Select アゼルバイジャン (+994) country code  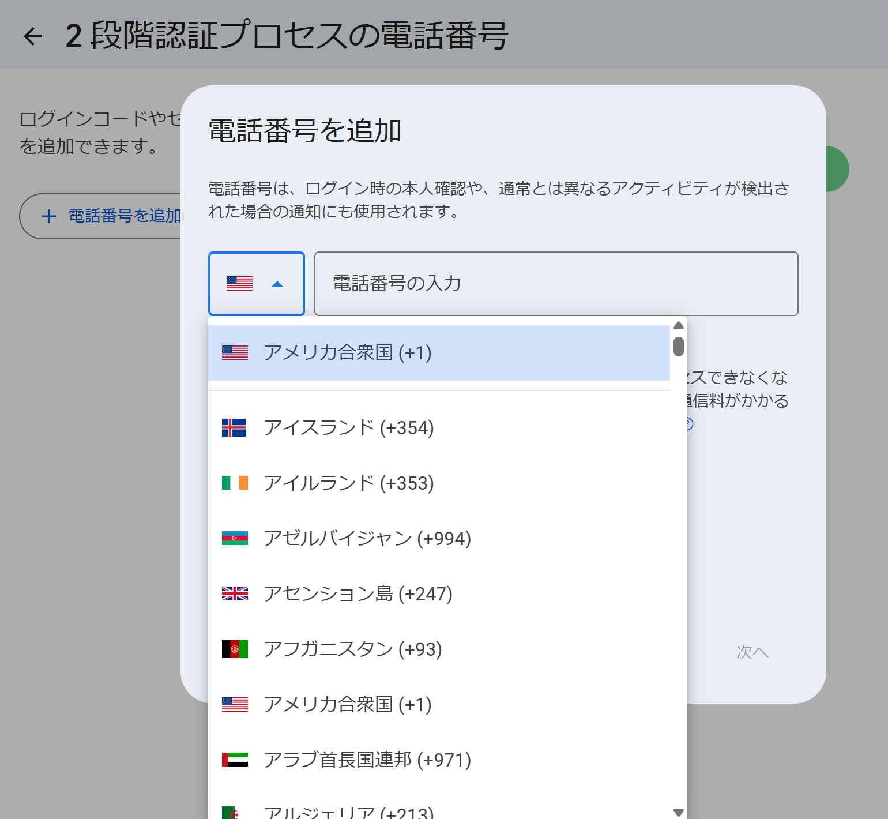coord(367,538)
